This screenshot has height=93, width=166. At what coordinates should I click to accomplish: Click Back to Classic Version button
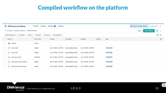coord(139,26)
